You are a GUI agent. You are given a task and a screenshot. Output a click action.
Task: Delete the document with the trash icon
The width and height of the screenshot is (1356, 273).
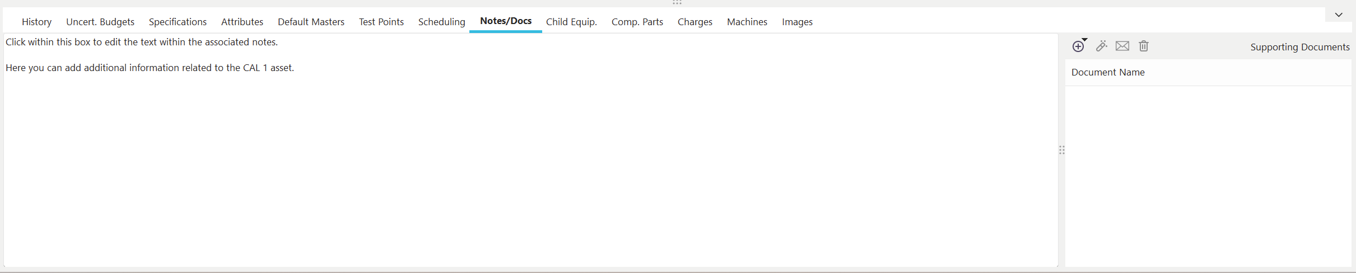pyautogui.click(x=1144, y=46)
